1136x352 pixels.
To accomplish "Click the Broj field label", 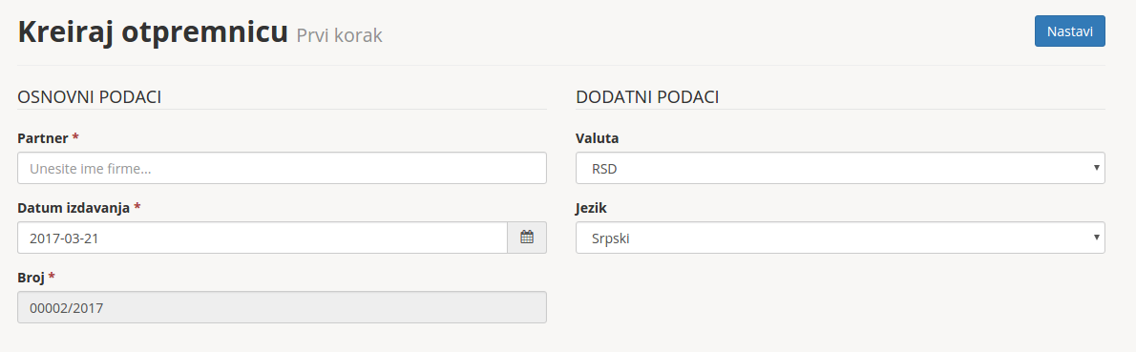I will (32, 277).
